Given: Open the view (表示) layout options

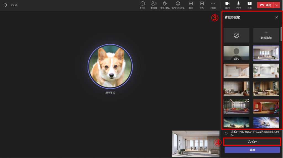Looking at the screenshot, I should [x=191, y=5].
